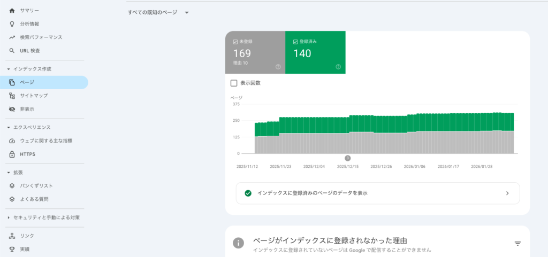This screenshot has width=548, height=257.
Task: Enable the 表示回数 checkbox
Action: 234,83
